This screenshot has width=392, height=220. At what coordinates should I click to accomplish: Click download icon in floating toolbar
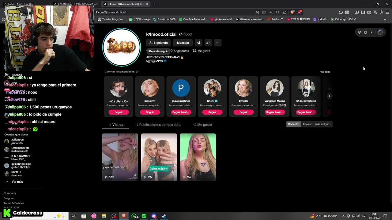tap(371, 32)
